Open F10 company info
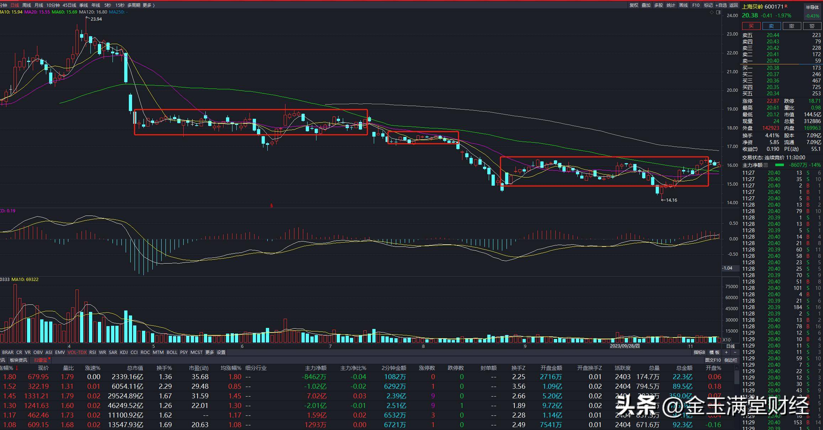 coord(696,5)
